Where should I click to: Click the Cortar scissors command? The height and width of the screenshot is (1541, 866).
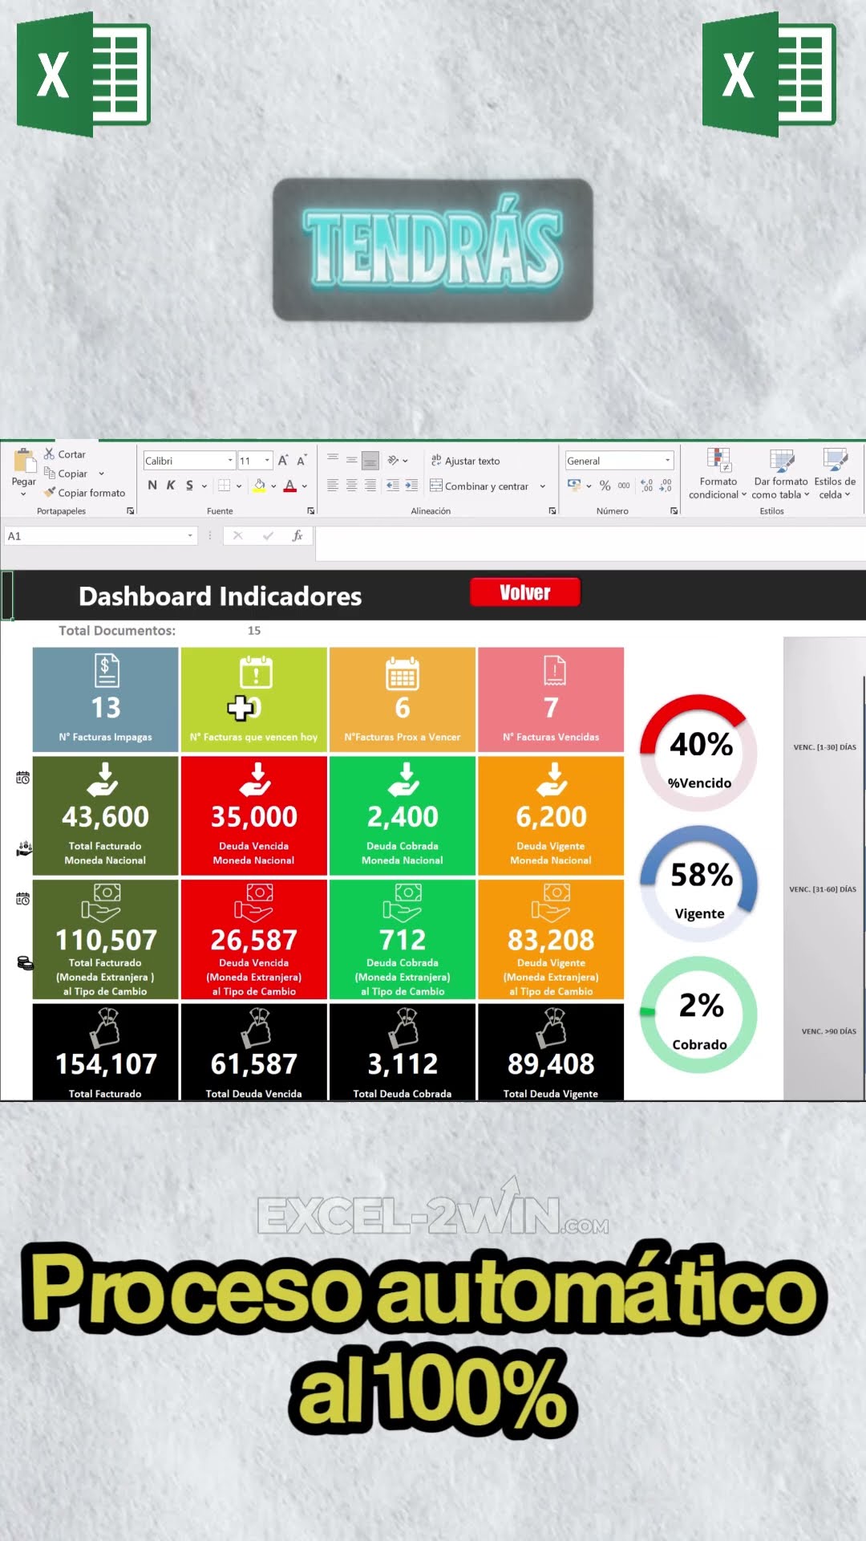click(65, 454)
